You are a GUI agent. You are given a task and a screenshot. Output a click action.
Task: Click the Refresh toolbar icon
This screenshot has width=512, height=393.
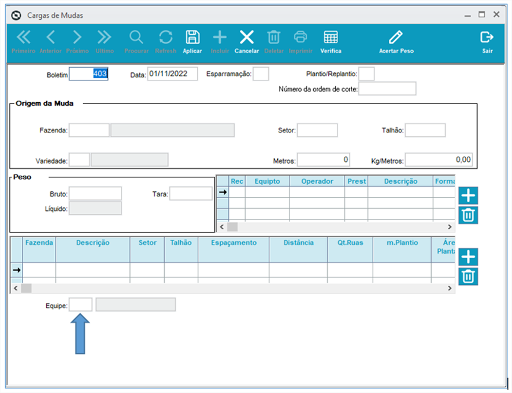coord(165,42)
